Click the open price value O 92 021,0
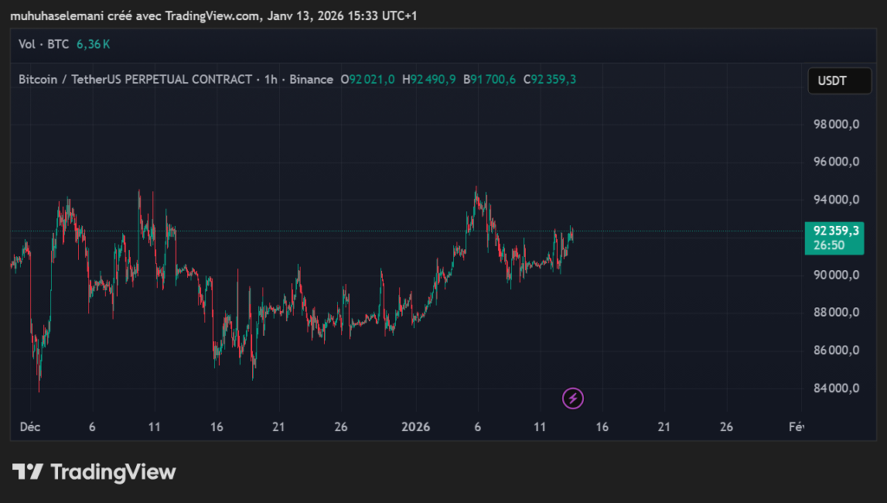This screenshot has width=887, height=503. click(x=369, y=79)
